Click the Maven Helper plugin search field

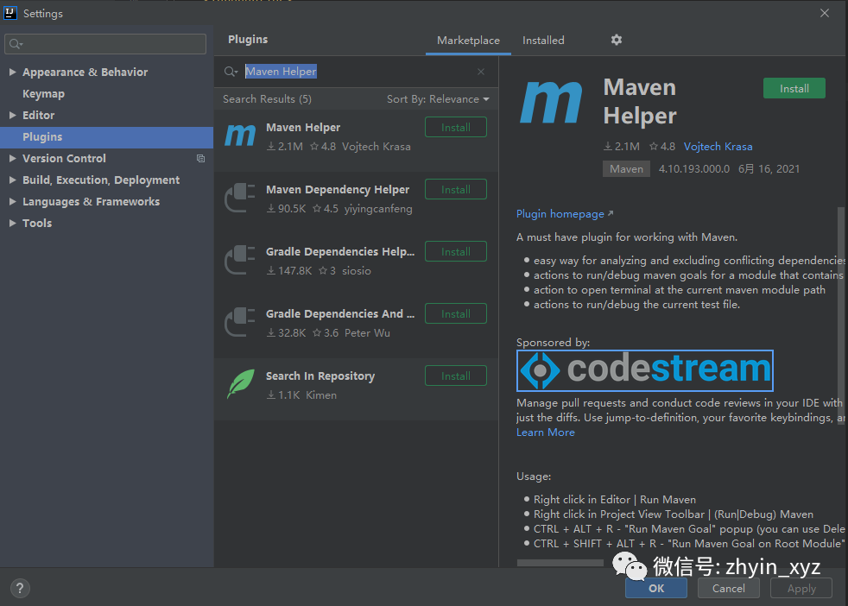tap(355, 72)
